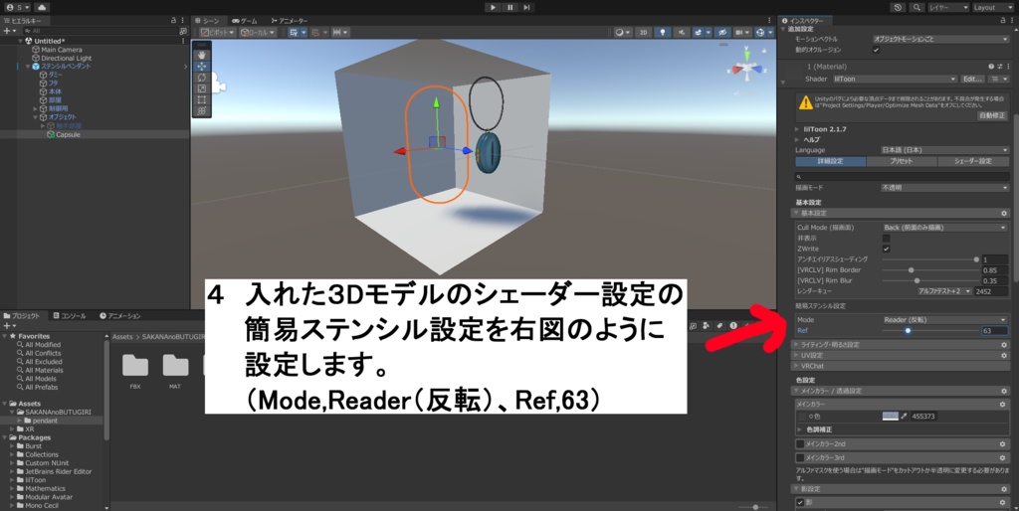Open stencil Mode Reader (反転) dropdown
The image size is (1019, 511).
[944, 320]
